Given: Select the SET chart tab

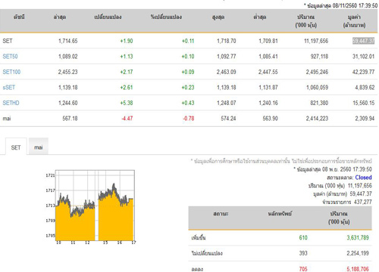Looking at the screenshot, I should 16,147.
